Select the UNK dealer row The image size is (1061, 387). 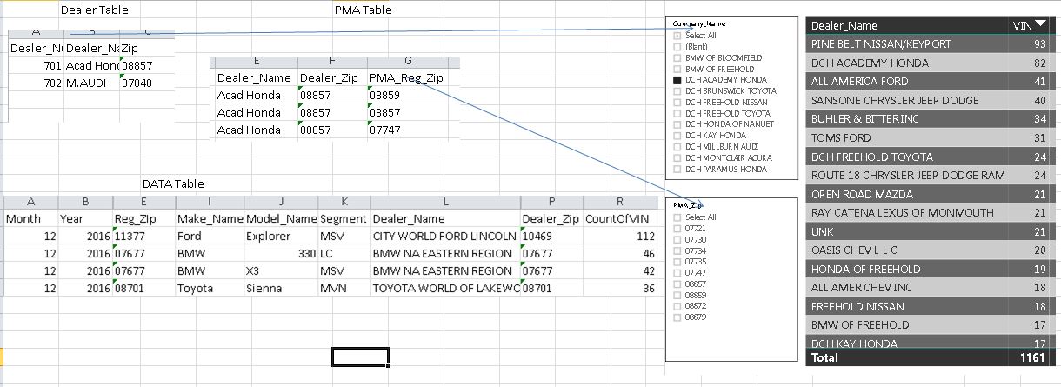(x=930, y=231)
